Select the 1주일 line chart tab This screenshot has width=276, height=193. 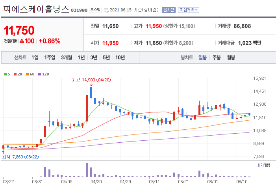[50, 57]
